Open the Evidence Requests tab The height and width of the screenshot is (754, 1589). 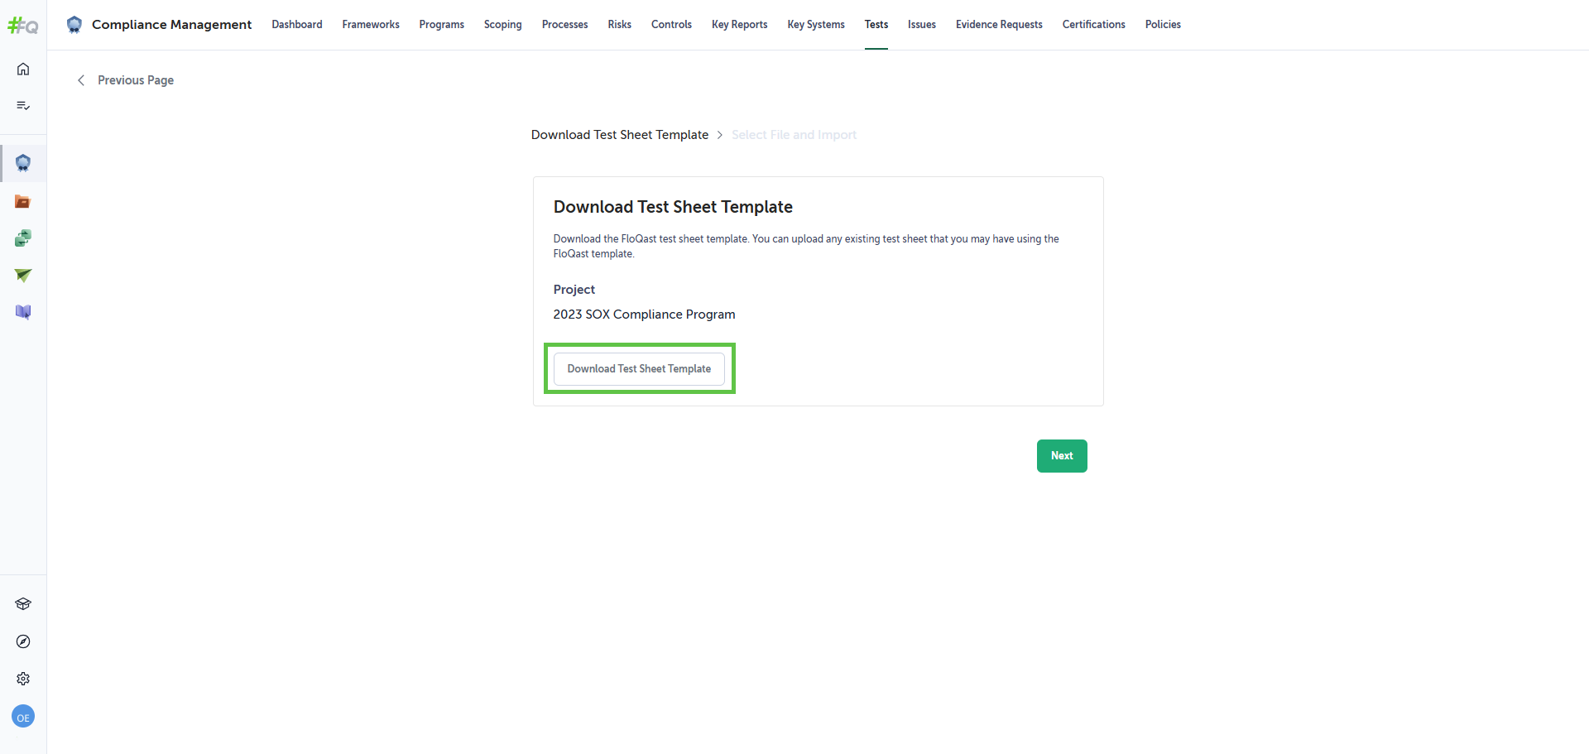point(999,25)
